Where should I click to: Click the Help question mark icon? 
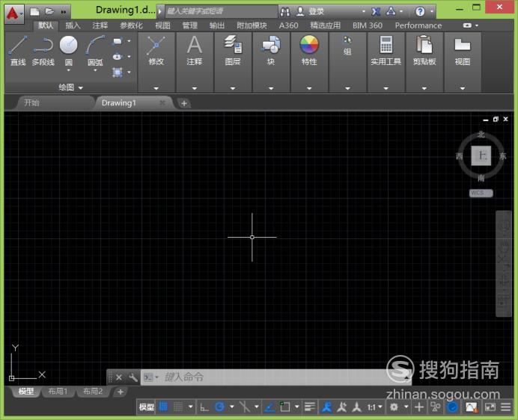[x=420, y=12]
